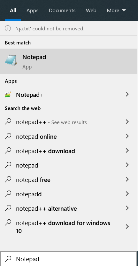Expand 'notepad++ download for windows 10' chevron

127,227
